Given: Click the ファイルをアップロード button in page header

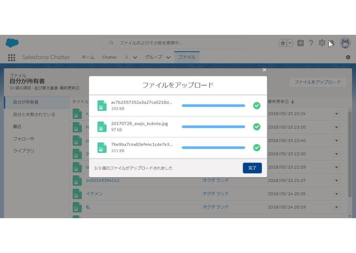Looking at the screenshot, I should coord(318,82).
